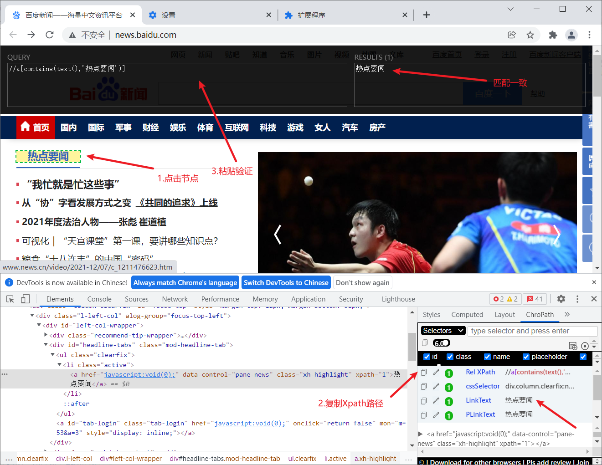Expand the recommend-tip-wrapper div
Screen dimensions: 602x465
(46, 335)
